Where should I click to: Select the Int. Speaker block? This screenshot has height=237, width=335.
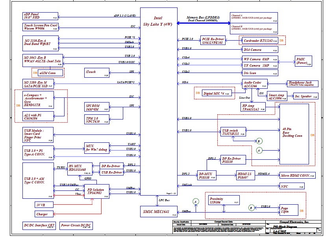(x=306, y=96)
